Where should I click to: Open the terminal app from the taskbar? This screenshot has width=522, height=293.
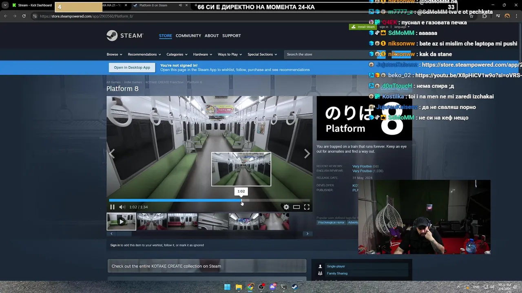(x=283, y=287)
